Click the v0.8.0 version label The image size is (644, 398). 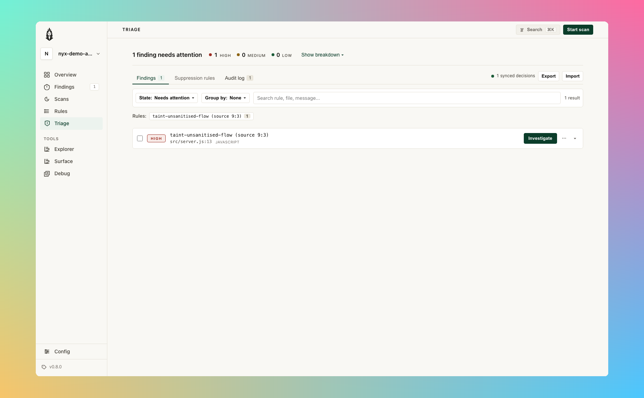click(55, 367)
